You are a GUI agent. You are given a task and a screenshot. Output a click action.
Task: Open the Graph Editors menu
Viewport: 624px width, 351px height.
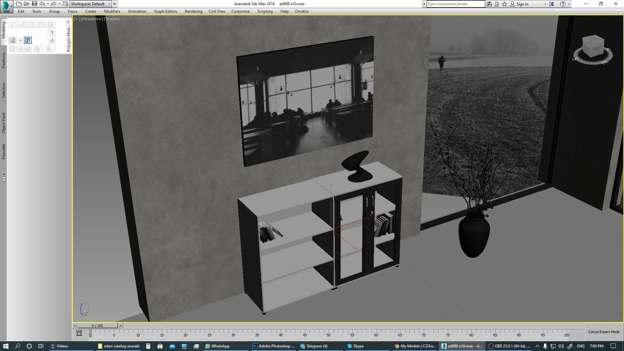(165, 11)
